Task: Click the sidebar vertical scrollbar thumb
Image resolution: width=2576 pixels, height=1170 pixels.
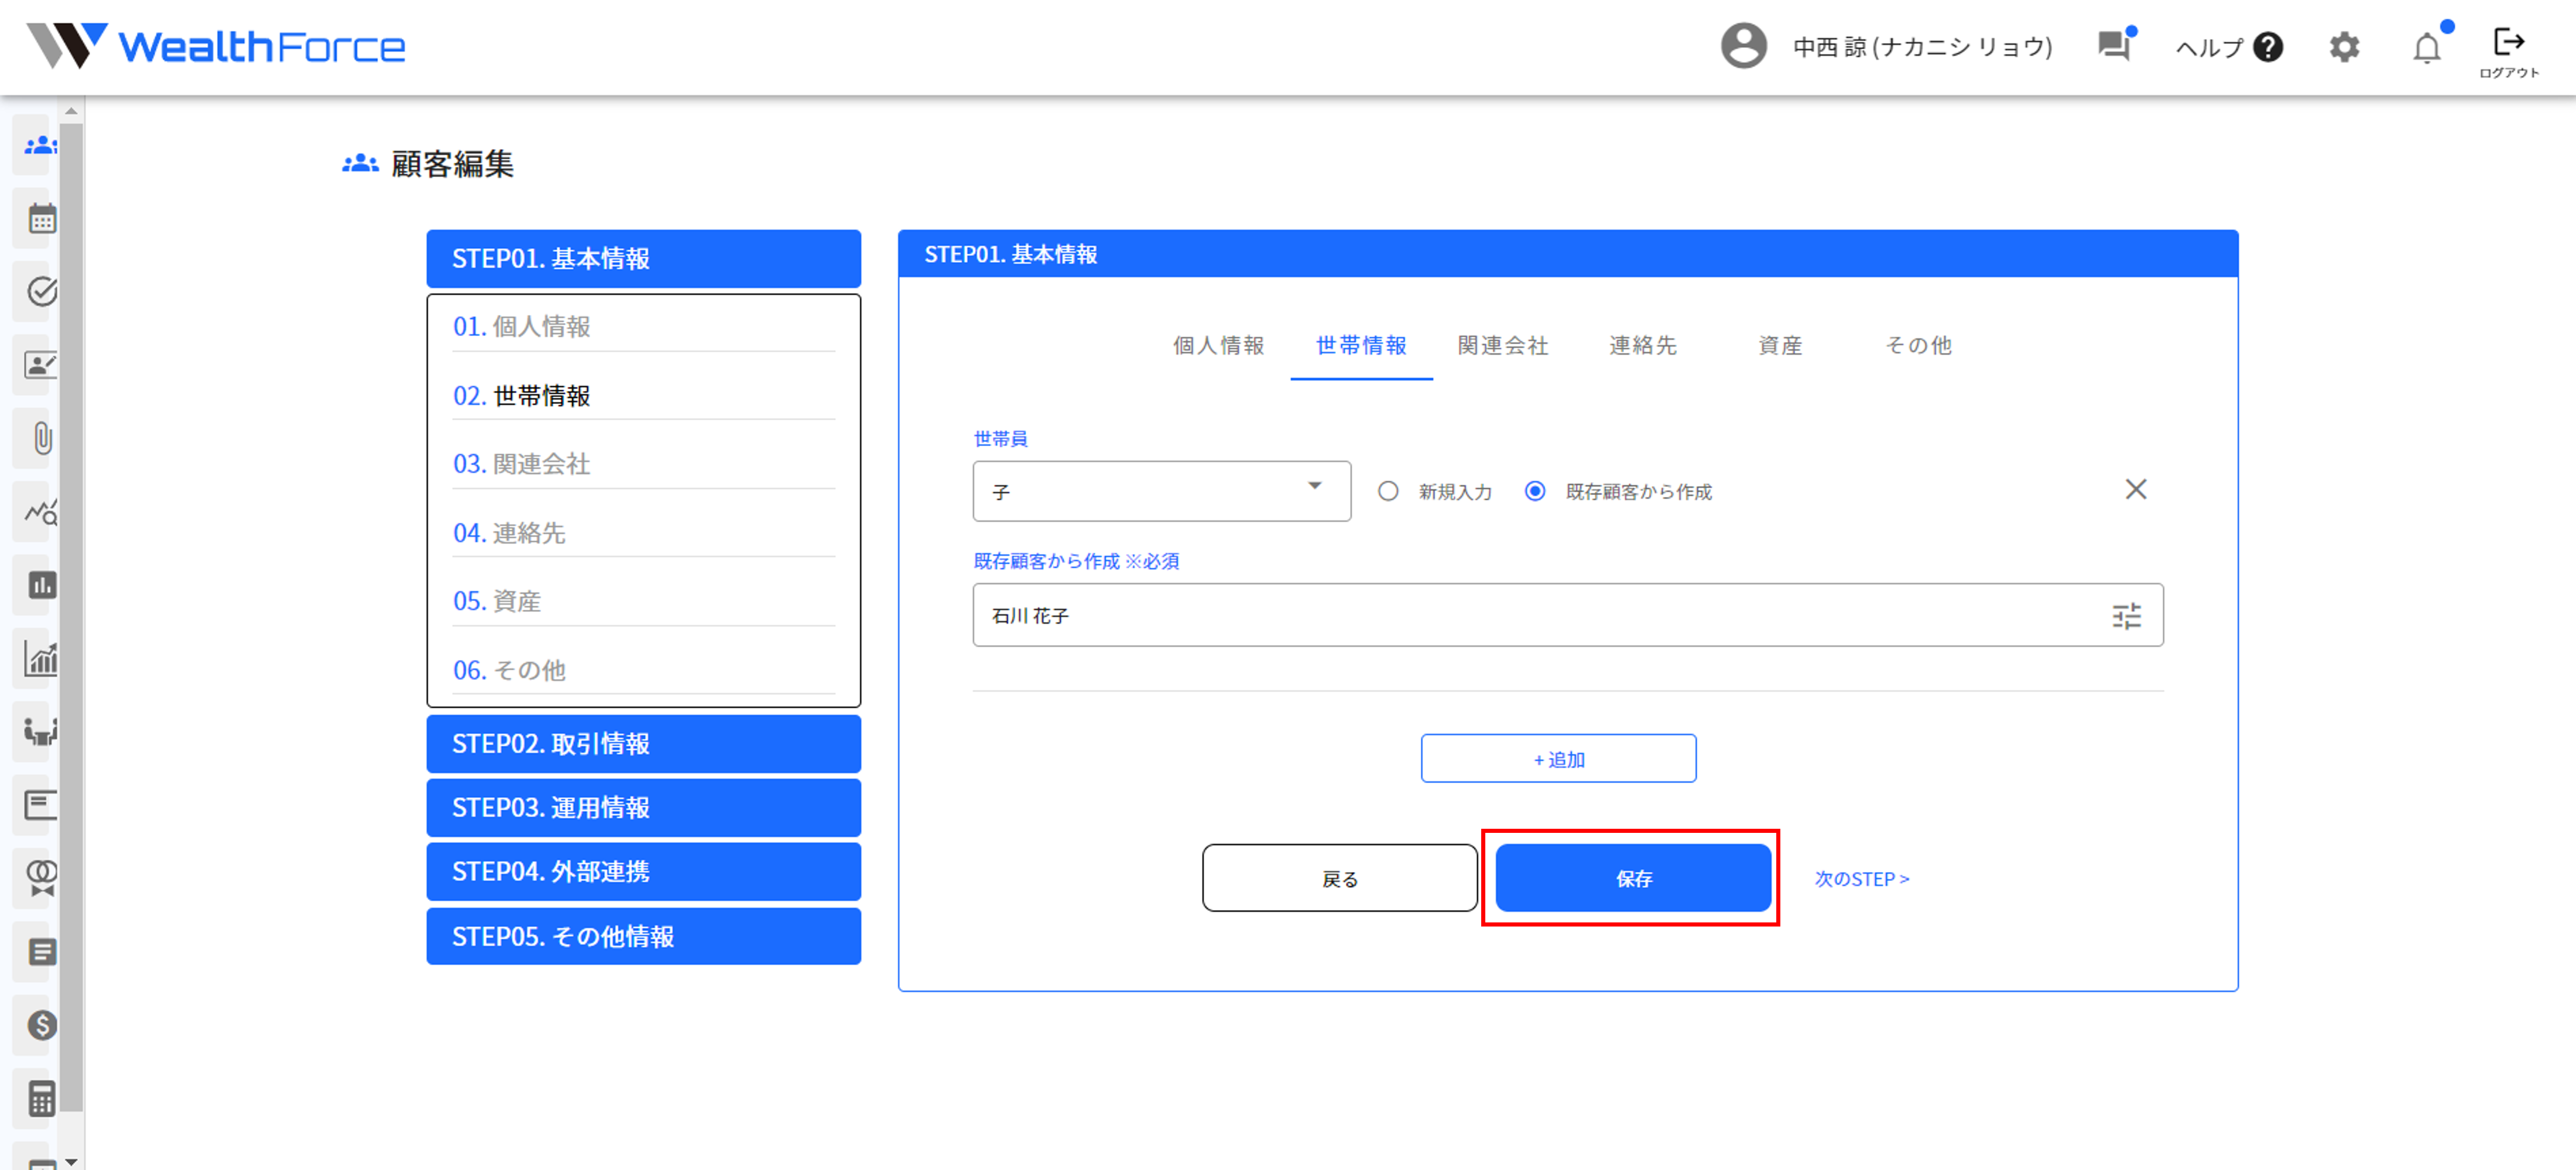Action: click(x=71, y=617)
